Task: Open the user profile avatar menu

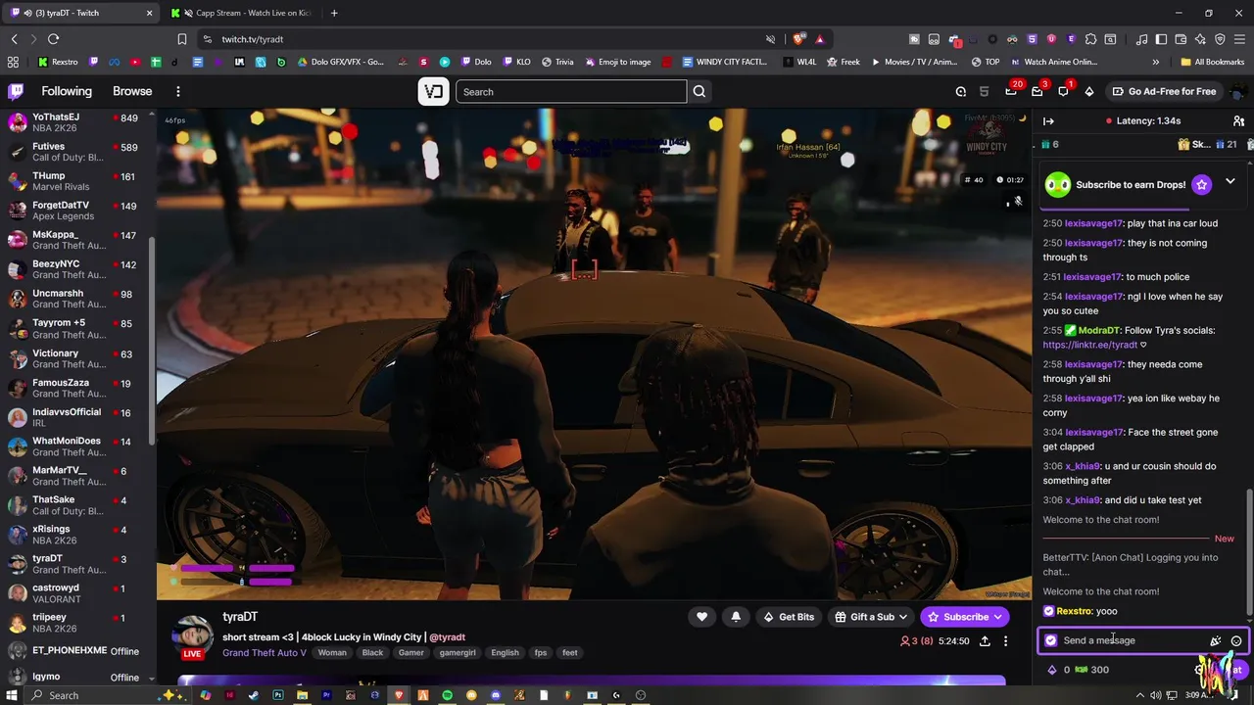Action: coord(1237,91)
